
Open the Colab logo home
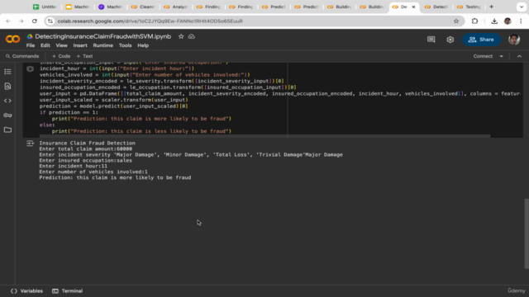13,40
